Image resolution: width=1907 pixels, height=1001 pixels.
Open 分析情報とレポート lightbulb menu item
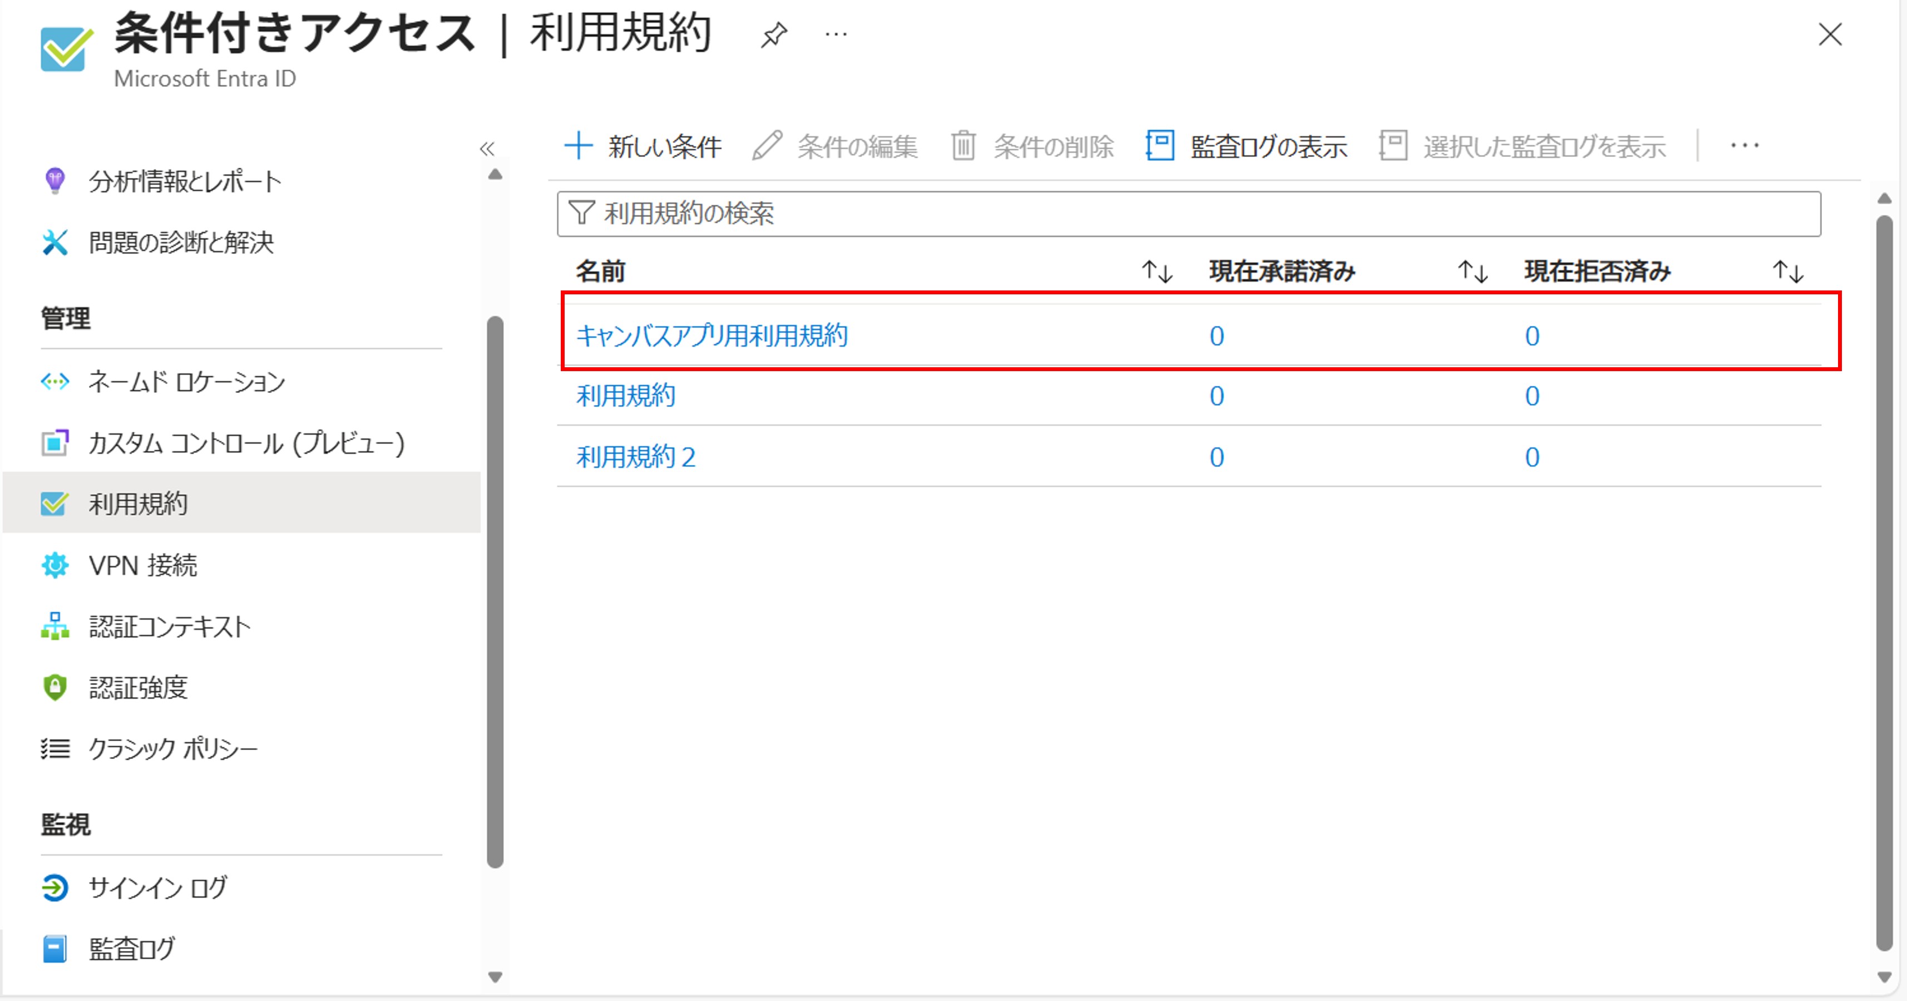[185, 181]
